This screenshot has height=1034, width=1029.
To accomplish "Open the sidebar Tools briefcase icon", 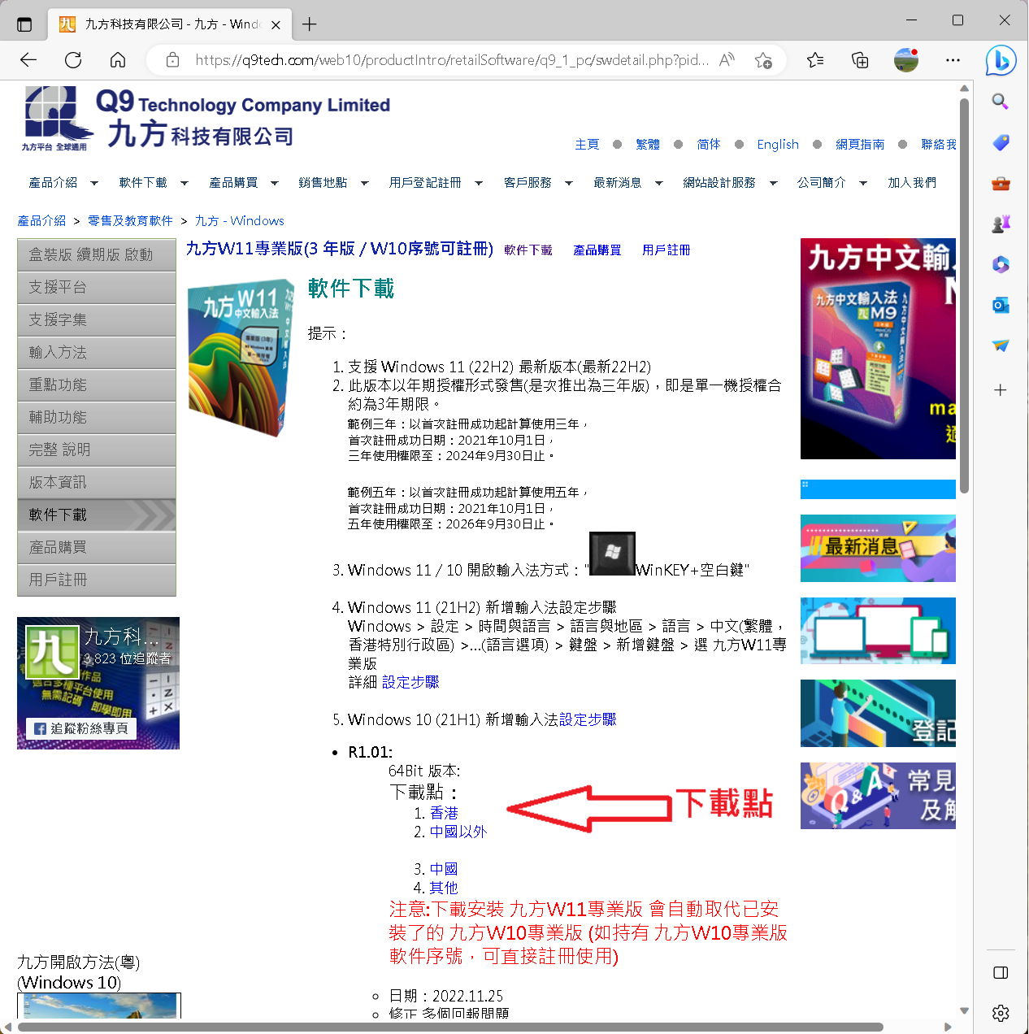I will (1001, 184).
